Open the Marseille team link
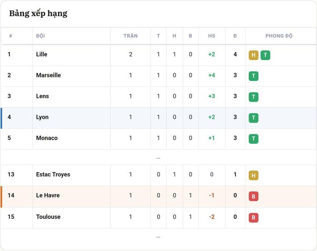This screenshot has width=317, height=251. click(x=48, y=75)
